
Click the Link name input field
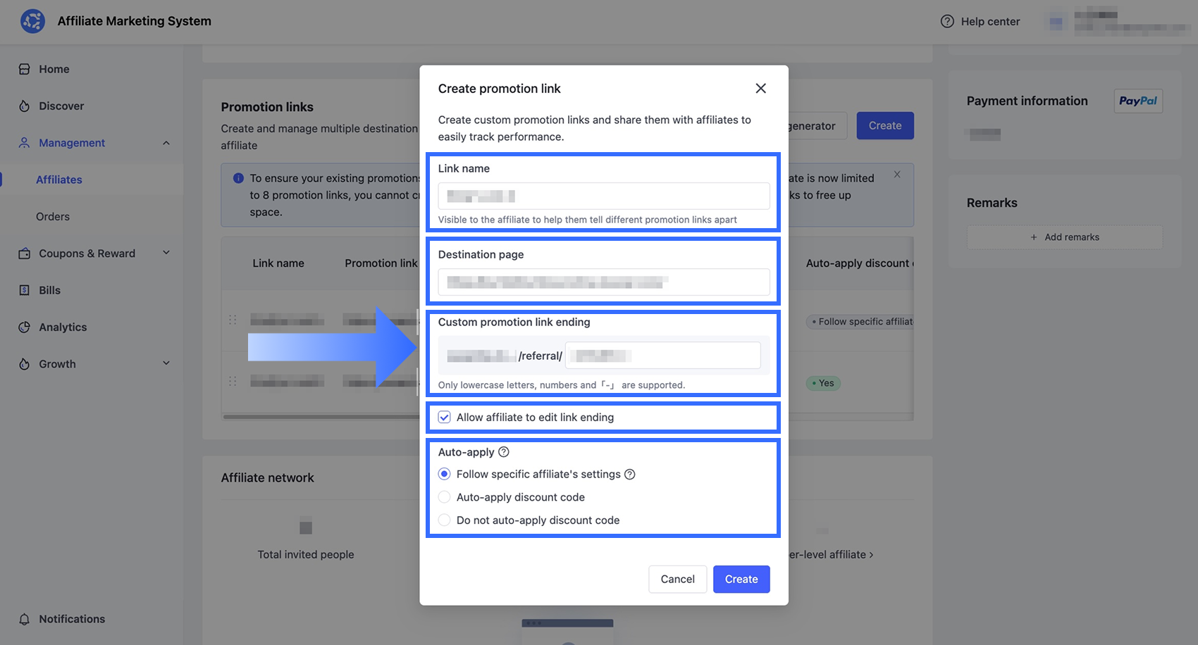point(604,196)
